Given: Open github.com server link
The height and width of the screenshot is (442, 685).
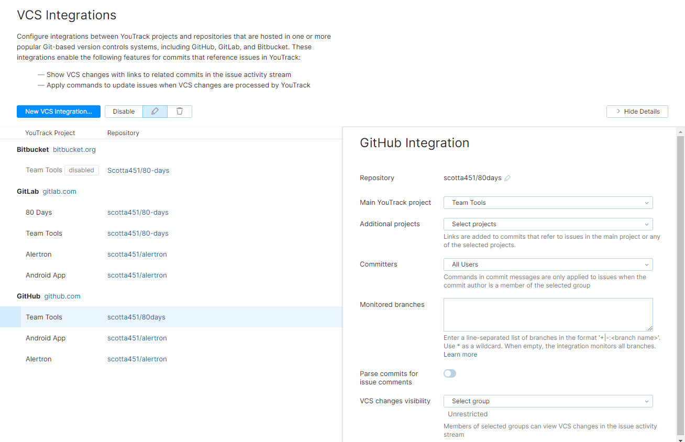Looking at the screenshot, I should tap(62, 296).
